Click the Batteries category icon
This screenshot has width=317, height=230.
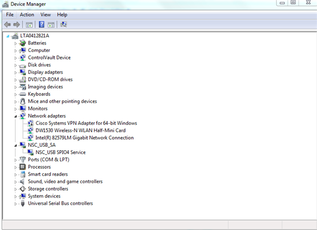(x=22, y=43)
